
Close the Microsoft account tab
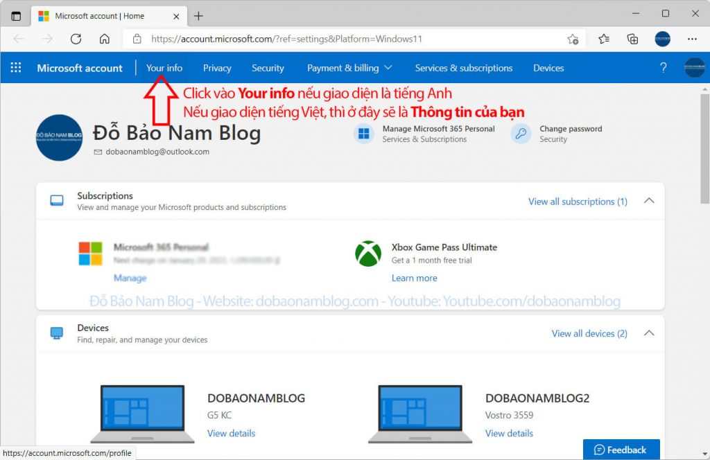tap(176, 17)
